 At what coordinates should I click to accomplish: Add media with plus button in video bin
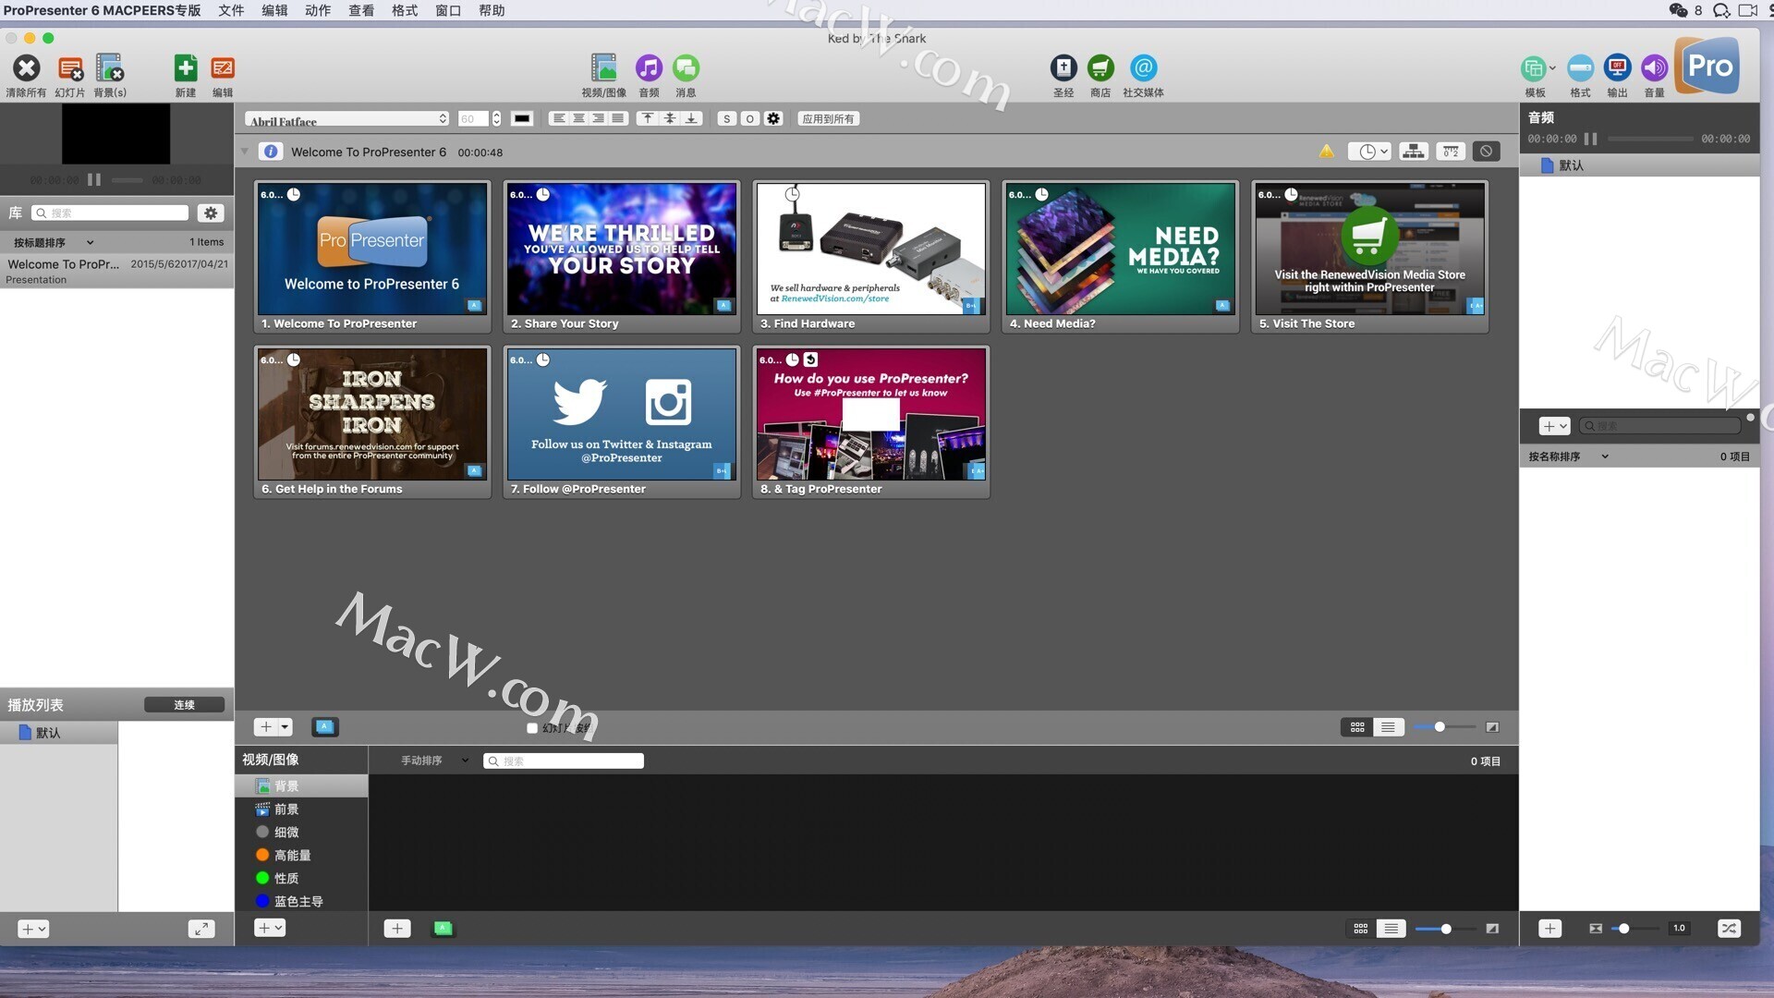[396, 929]
